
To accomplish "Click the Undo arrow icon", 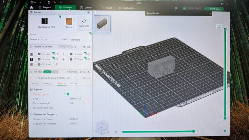I will (55, 2).
